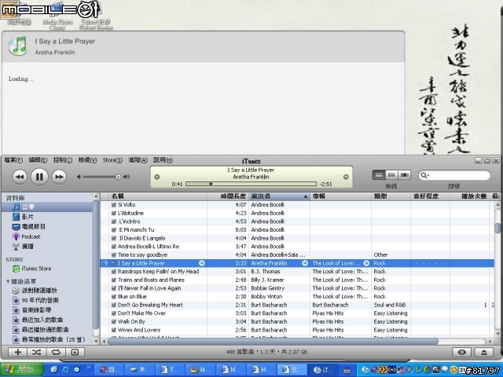Uncheck Wives And Lovers checkbox
This screenshot has height=377, width=503.
(x=113, y=330)
